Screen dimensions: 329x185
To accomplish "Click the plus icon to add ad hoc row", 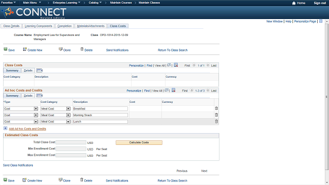I will click(6, 128).
